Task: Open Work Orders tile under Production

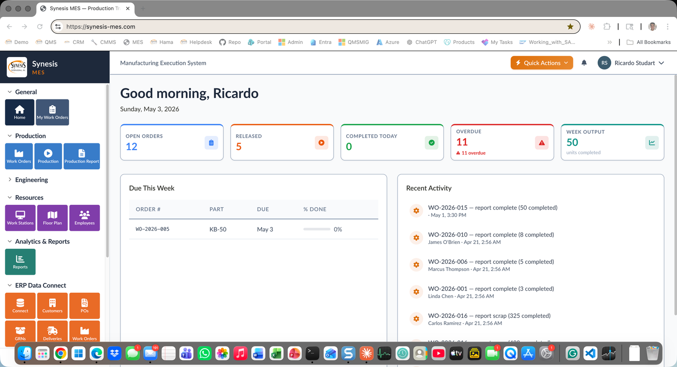Action: pos(19,156)
